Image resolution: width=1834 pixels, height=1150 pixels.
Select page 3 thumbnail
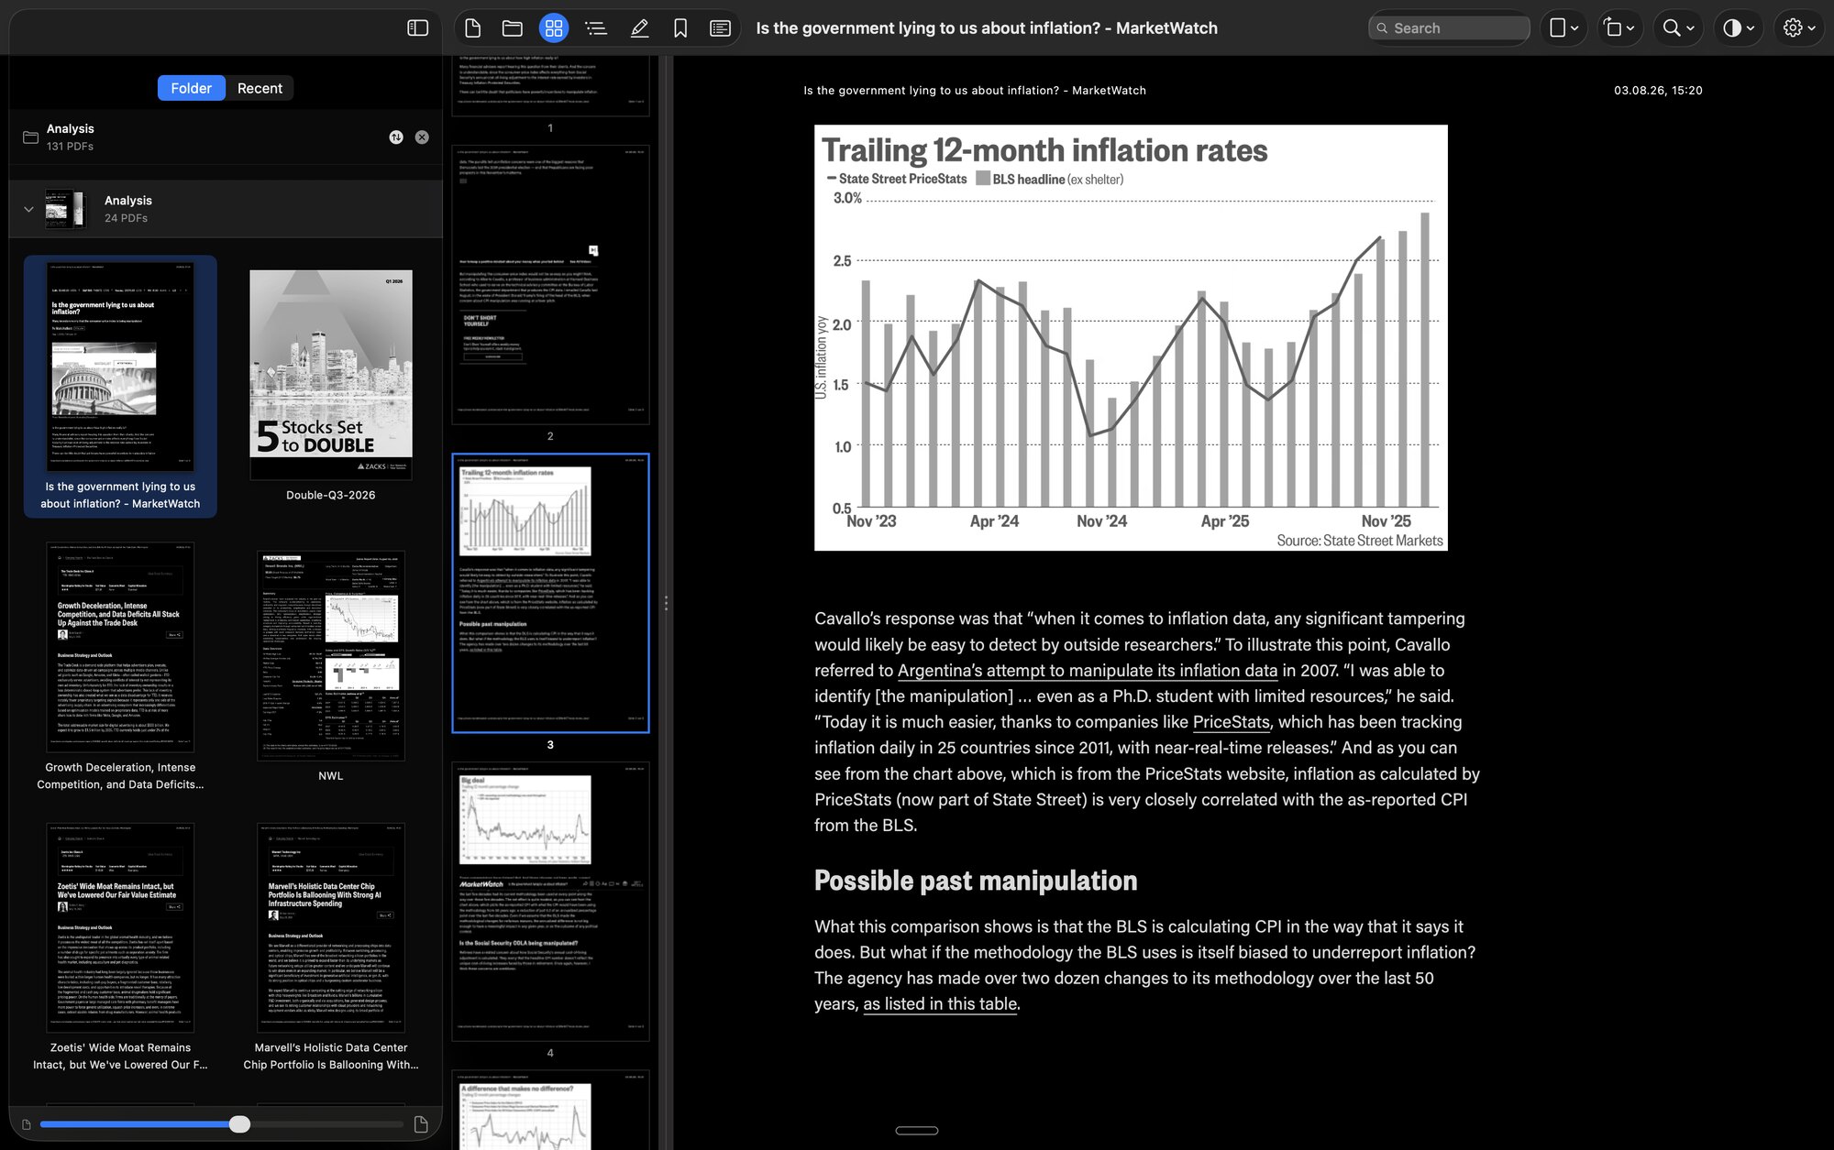point(550,593)
